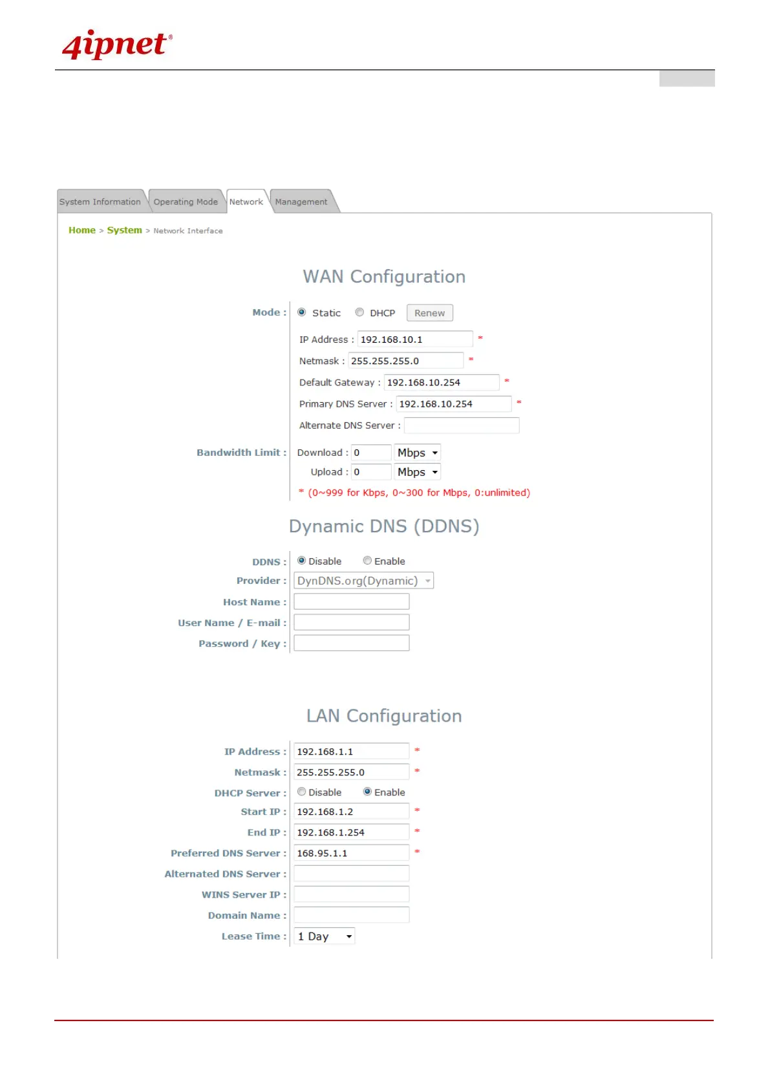This screenshot has width=770, height=1089.
Task: Click the Default Gateway field
Action: 442,382
